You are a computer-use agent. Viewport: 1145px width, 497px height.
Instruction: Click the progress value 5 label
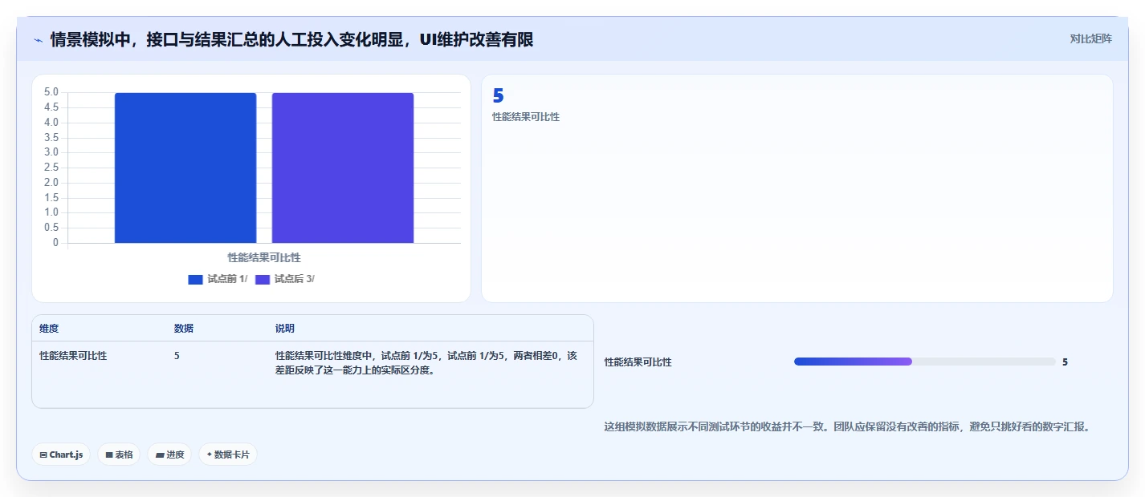(1065, 362)
